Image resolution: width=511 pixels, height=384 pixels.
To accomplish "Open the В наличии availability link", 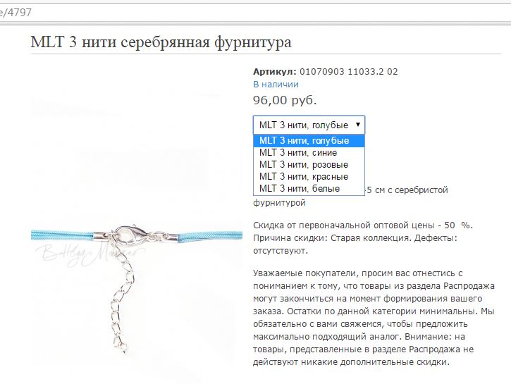I will coord(276,85).
